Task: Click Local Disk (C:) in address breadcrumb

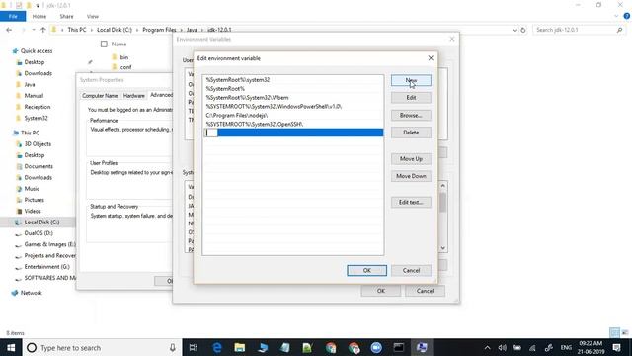Action: point(115,30)
